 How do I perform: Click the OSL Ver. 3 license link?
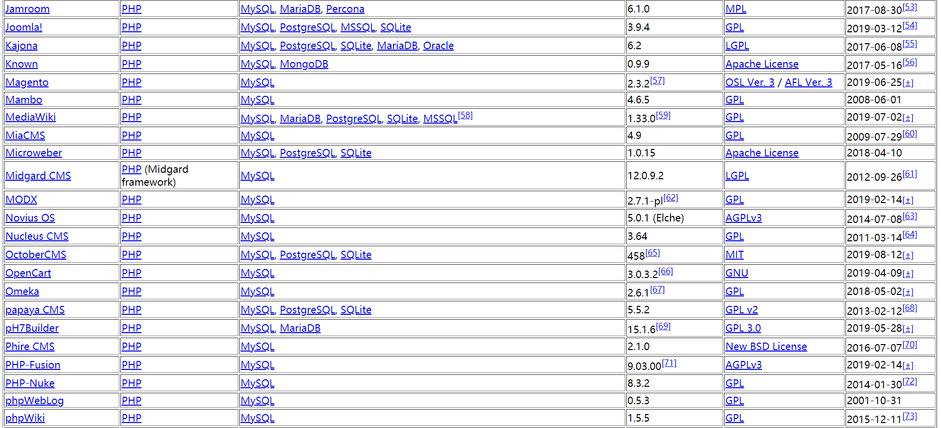tap(750, 82)
